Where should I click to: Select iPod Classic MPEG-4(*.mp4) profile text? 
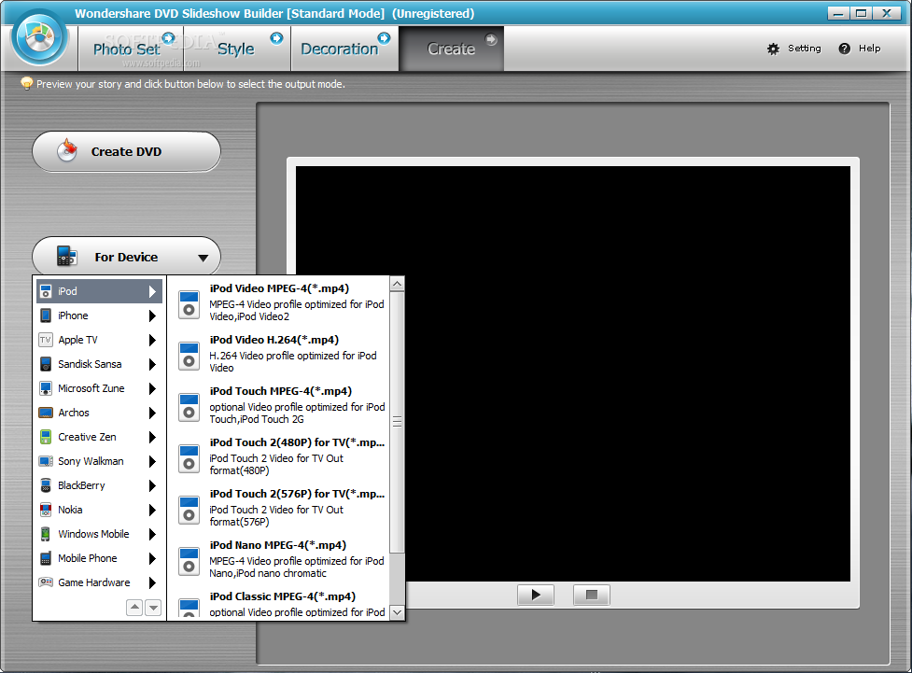coord(283,596)
